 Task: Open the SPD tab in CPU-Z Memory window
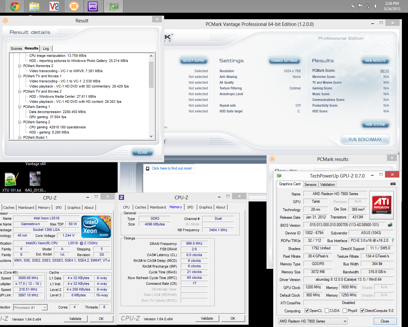click(190, 207)
